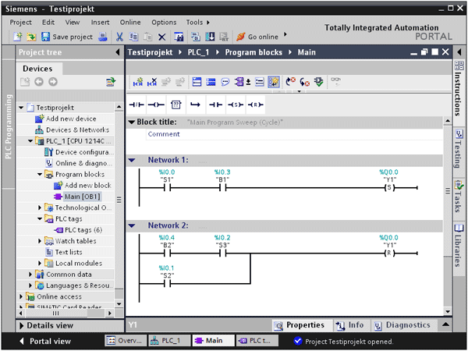Click the Overview taskbar button
The image size is (468, 351).
click(126, 341)
